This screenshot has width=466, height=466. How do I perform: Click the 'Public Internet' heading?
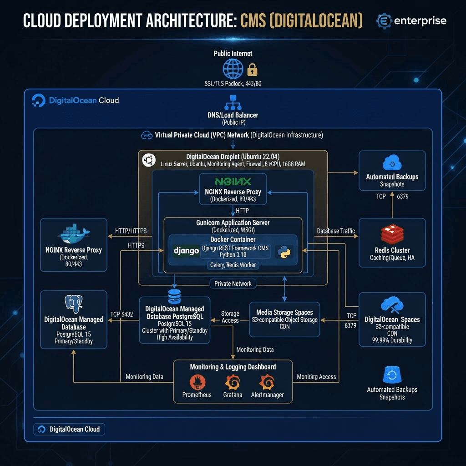pyautogui.click(x=233, y=54)
